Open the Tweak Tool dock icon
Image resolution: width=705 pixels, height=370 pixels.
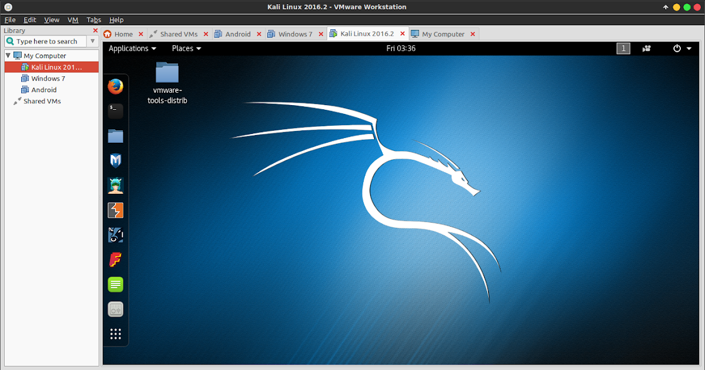click(115, 310)
